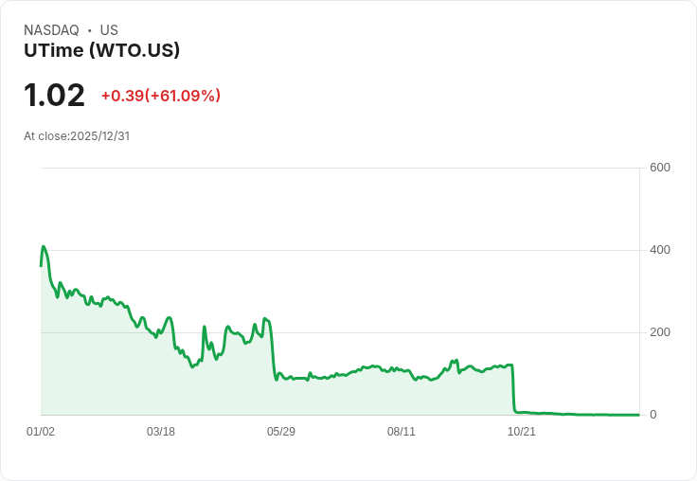Image resolution: width=697 pixels, height=481 pixels.
Task: Click the flat line end at chart's right
Action: pyautogui.click(x=638, y=415)
